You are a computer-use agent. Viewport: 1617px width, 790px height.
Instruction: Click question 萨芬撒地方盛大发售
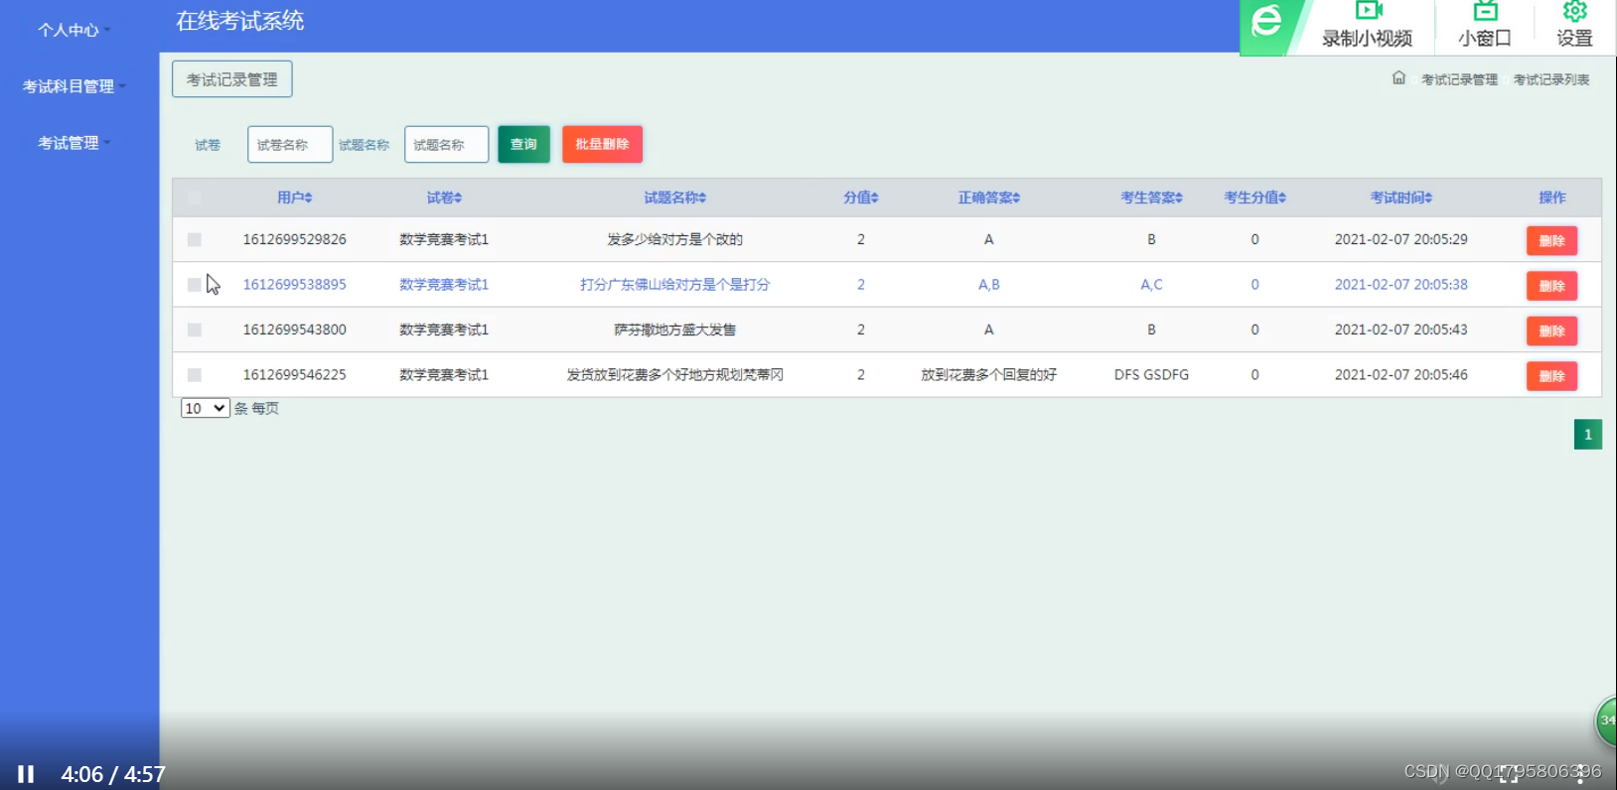coord(674,329)
